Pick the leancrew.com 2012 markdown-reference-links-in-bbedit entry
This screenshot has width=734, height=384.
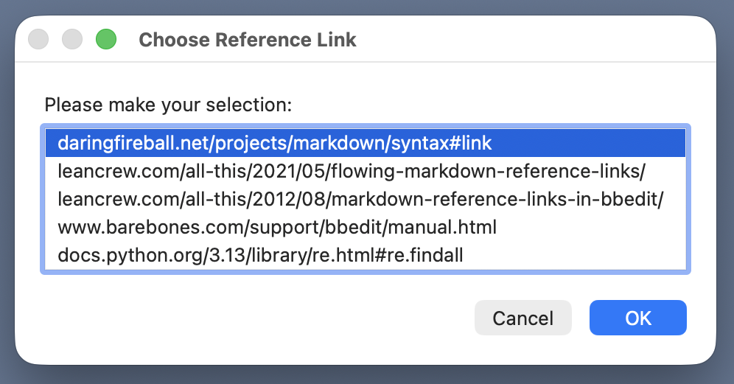(361, 200)
